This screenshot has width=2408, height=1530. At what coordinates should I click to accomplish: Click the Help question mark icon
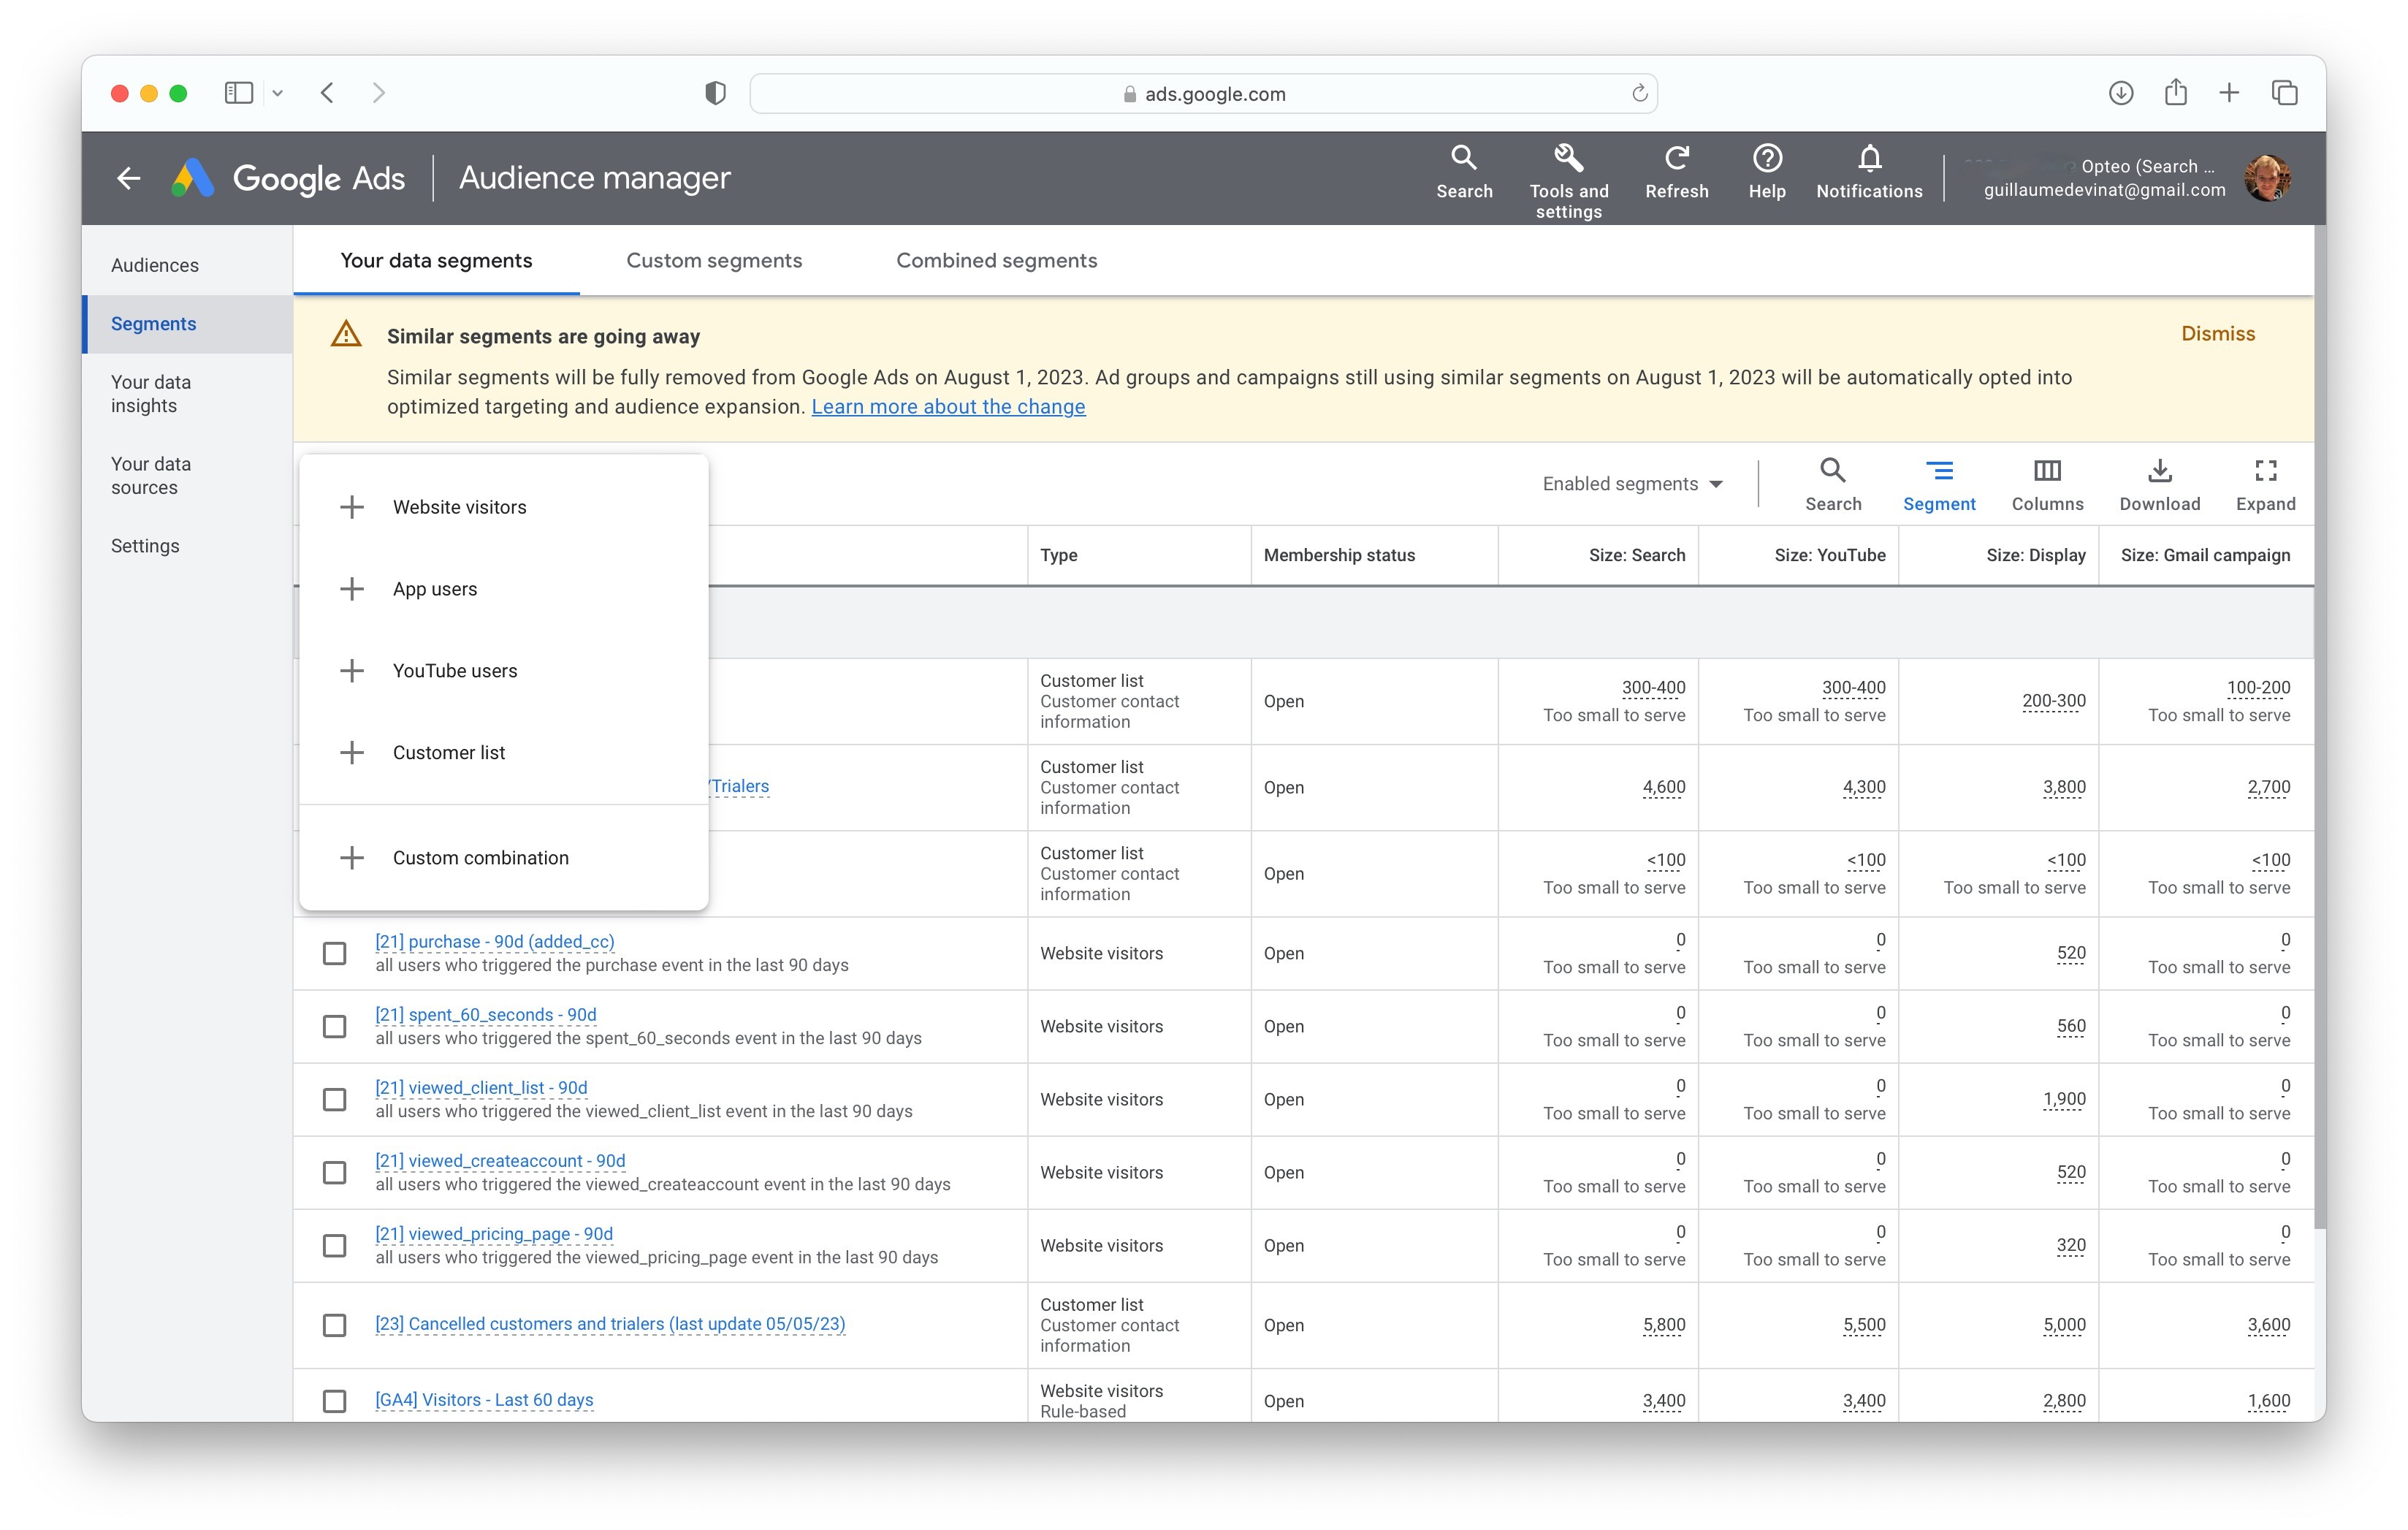(x=1766, y=159)
